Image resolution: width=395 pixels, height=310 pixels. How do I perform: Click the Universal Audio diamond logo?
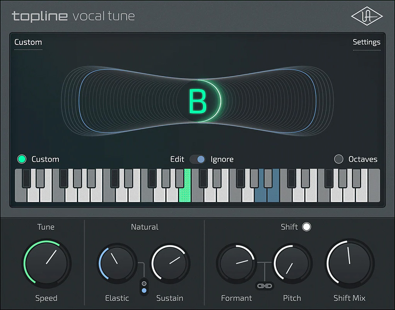pyautogui.click(x=367, y=16)
